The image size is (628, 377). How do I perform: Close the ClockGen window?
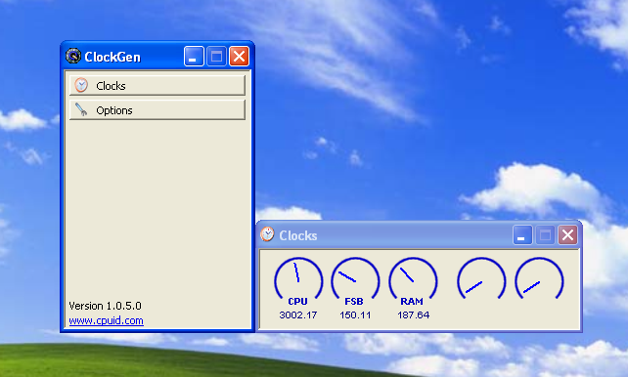click(239, 56)
